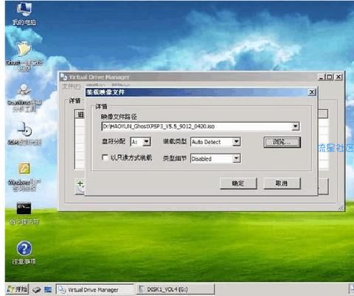
Task: Open the Auto Detect mount type dropdown
Action: [236, 142]
